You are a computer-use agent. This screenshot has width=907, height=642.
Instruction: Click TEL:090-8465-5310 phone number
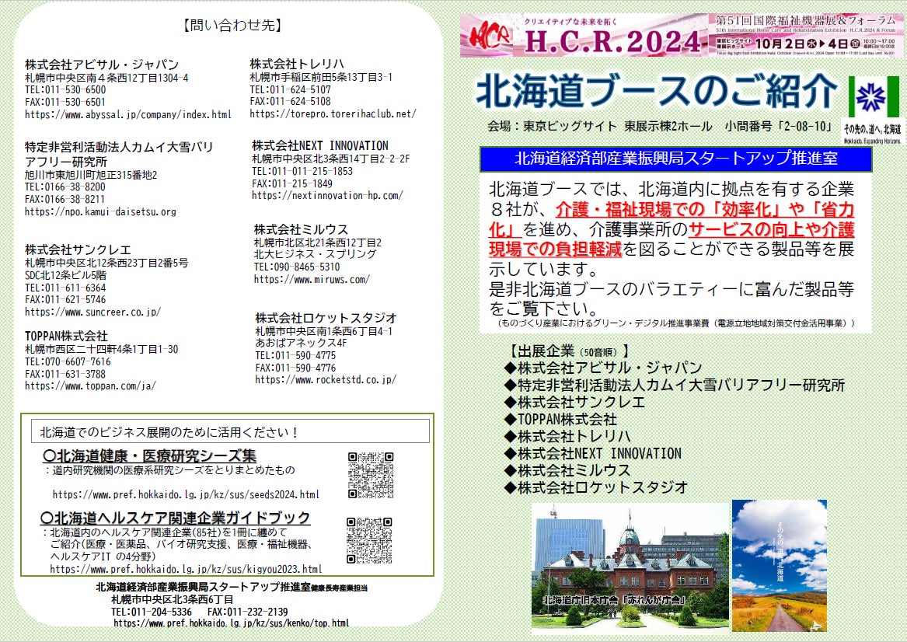[297, 267]
